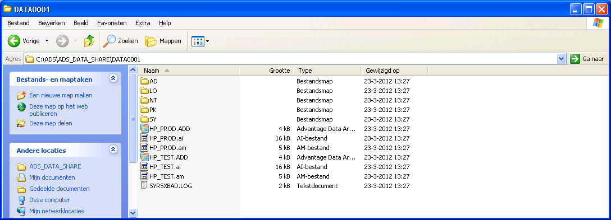Image resolution: width=611 pixels, height=220 pixels.
Task: Click the Mijn documenten folder icon
Action: 21,177
